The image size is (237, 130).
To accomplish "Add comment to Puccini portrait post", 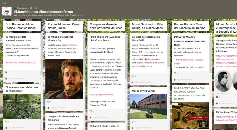I will pyautogui.click(x=58, y=107).
